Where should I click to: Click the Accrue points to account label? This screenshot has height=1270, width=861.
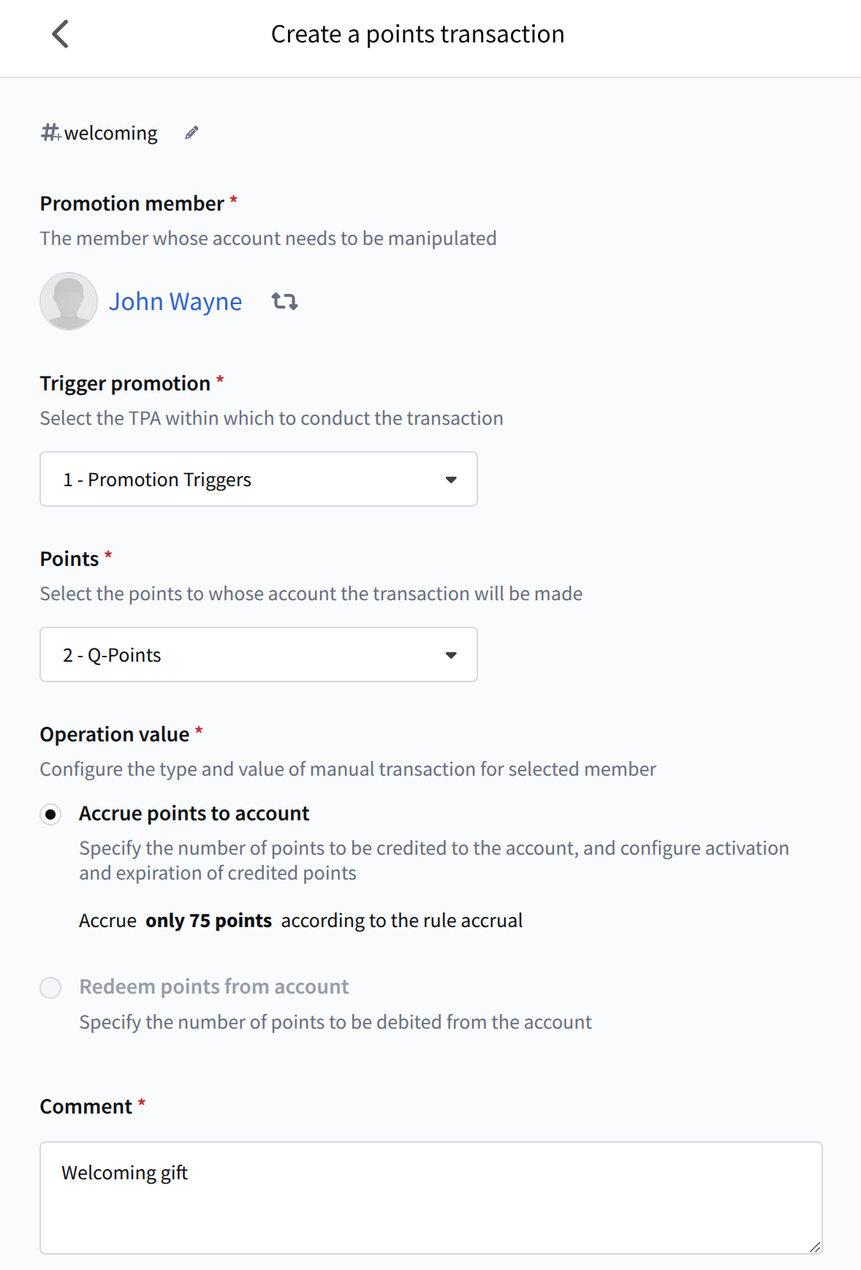point(194,814)
